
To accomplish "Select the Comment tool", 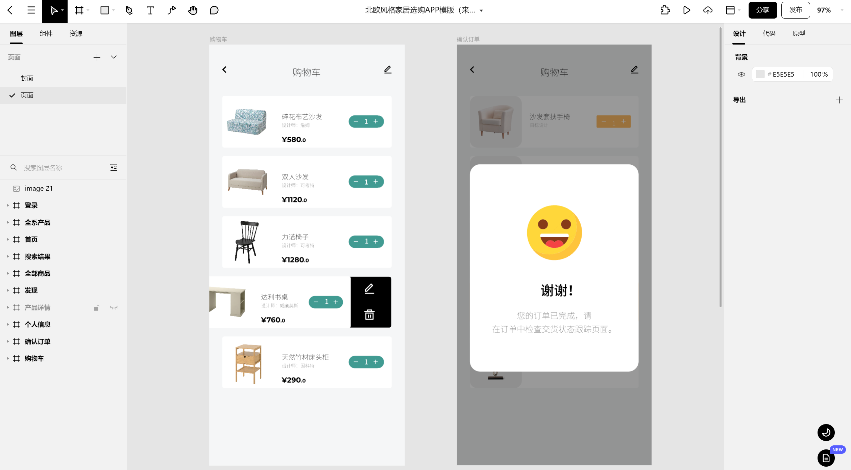I will [x=214, y=10].
